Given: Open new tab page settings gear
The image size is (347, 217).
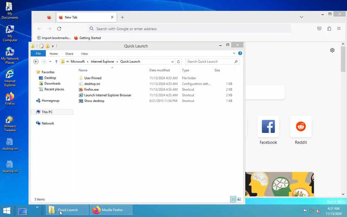Looking at the screenshot, I should click(x=332, y=50).
